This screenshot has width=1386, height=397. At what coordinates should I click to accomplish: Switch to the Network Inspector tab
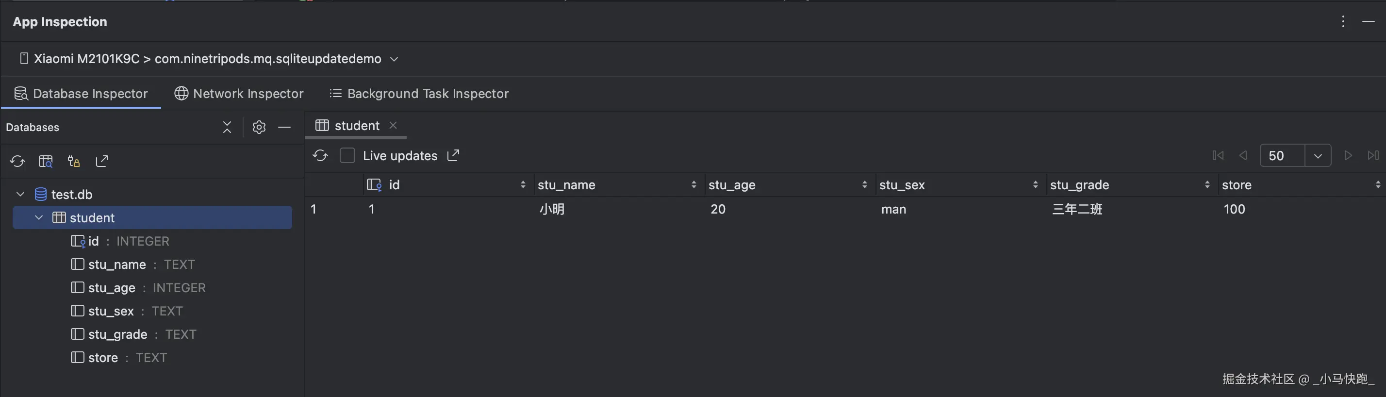point(239,94)
